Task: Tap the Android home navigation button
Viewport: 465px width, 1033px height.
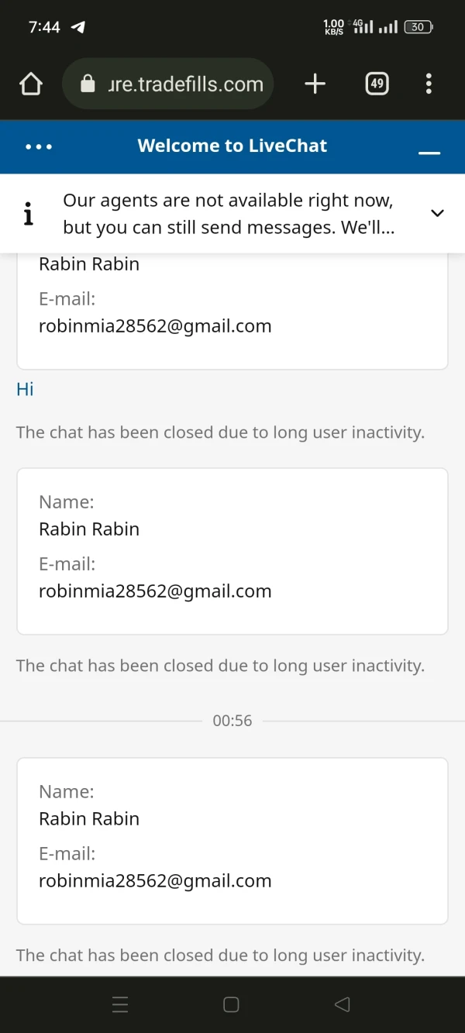Action: pyautogui.click(x=231, y=1004)
